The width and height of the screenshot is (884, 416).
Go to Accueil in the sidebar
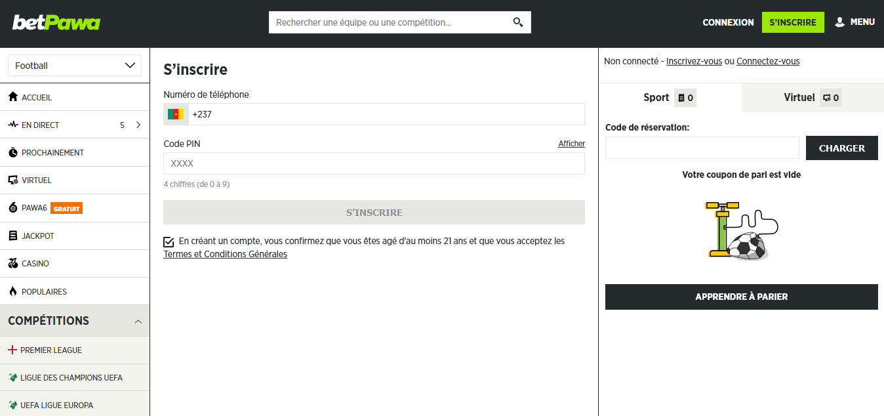[x=75, y=97]
